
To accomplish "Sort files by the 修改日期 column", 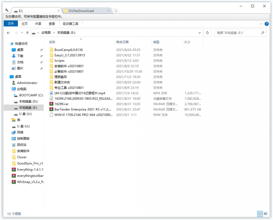I will coord(122,42).
